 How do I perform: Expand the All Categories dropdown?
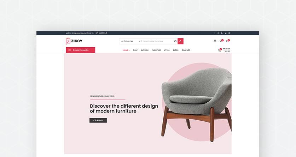click(130, 41)
